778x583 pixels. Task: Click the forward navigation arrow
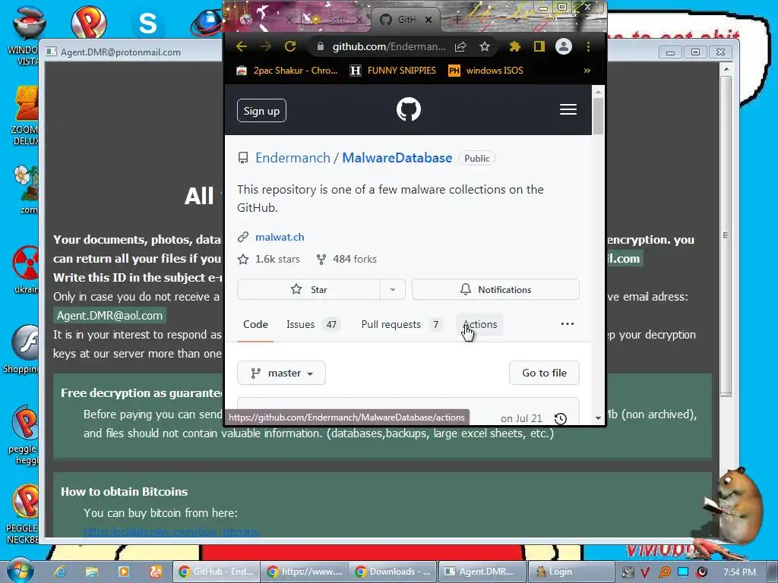coord(266,46)
